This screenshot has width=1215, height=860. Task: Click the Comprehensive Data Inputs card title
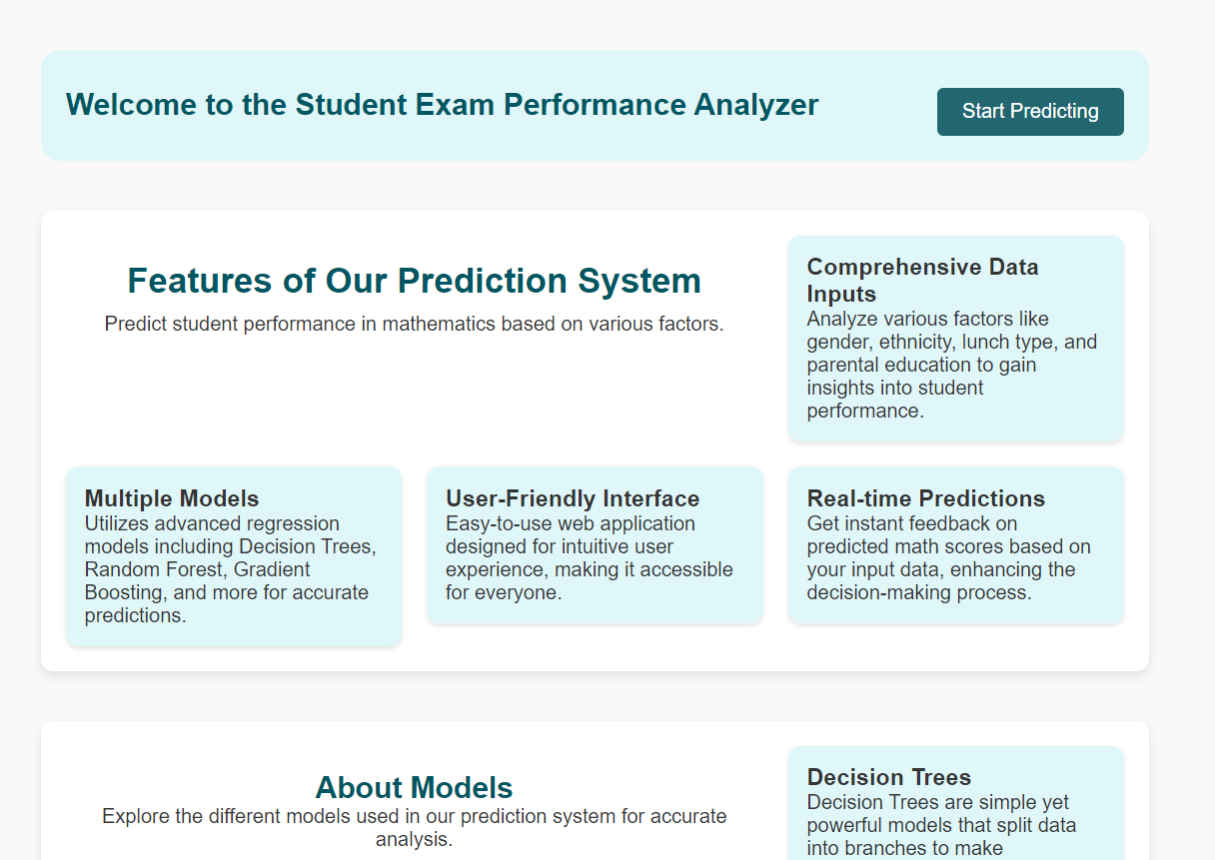922,280
